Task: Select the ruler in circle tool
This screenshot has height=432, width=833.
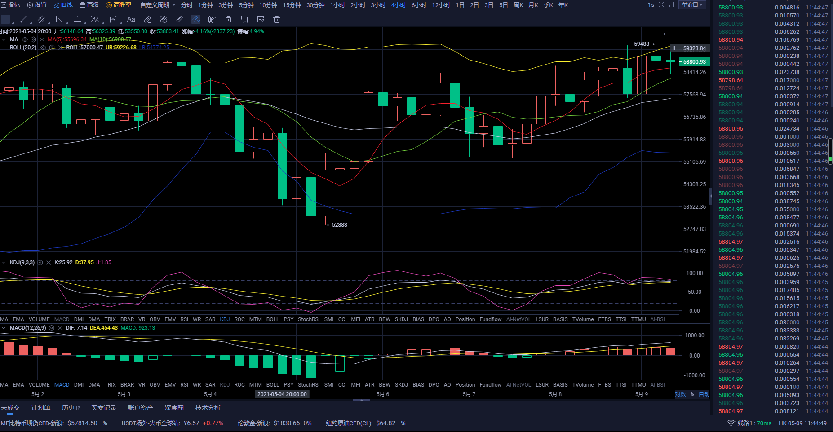Action: point(164,19)
